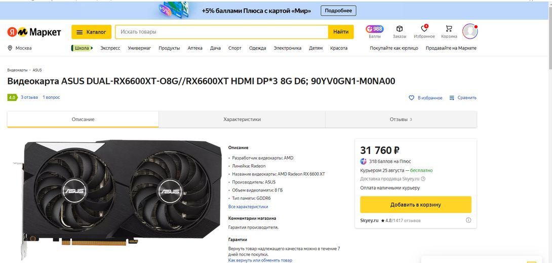This screenshot has height=263, width=552.
Task: Click the ASUS graphics card product image
Action: tap(116, 195)
